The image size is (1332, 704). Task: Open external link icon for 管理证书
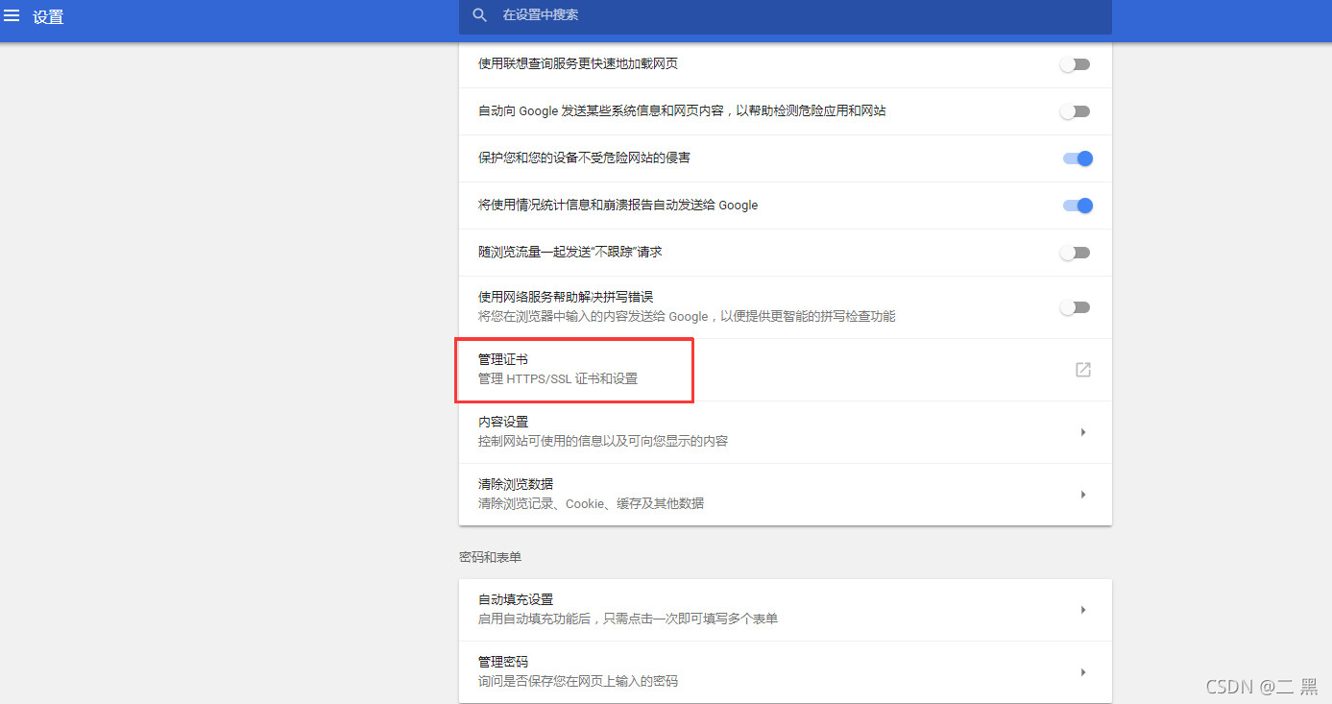pos(1082,370)
